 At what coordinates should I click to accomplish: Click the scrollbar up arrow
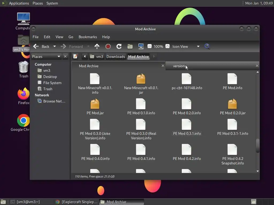[258, 72]
